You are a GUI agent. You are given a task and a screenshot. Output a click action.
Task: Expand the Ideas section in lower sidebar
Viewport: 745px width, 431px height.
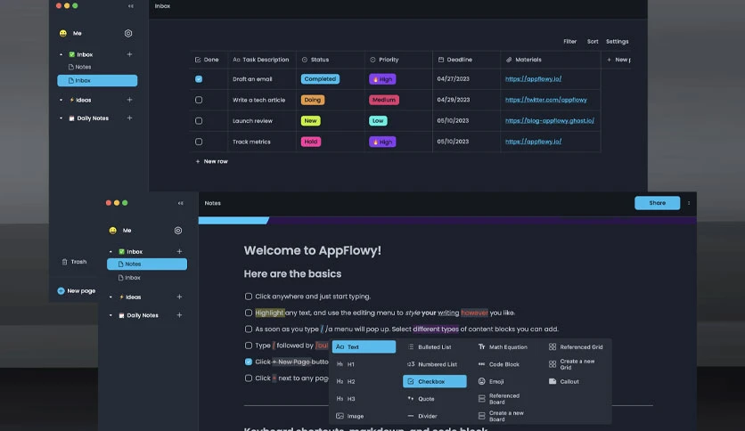pos(111,297)
